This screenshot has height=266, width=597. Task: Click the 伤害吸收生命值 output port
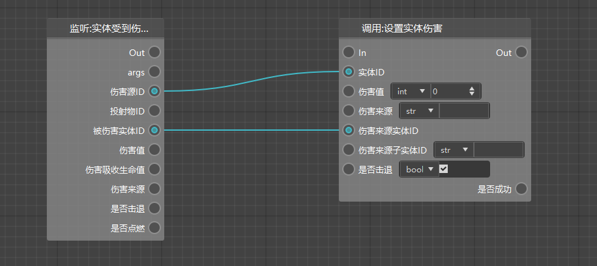(x=154, y=170)
